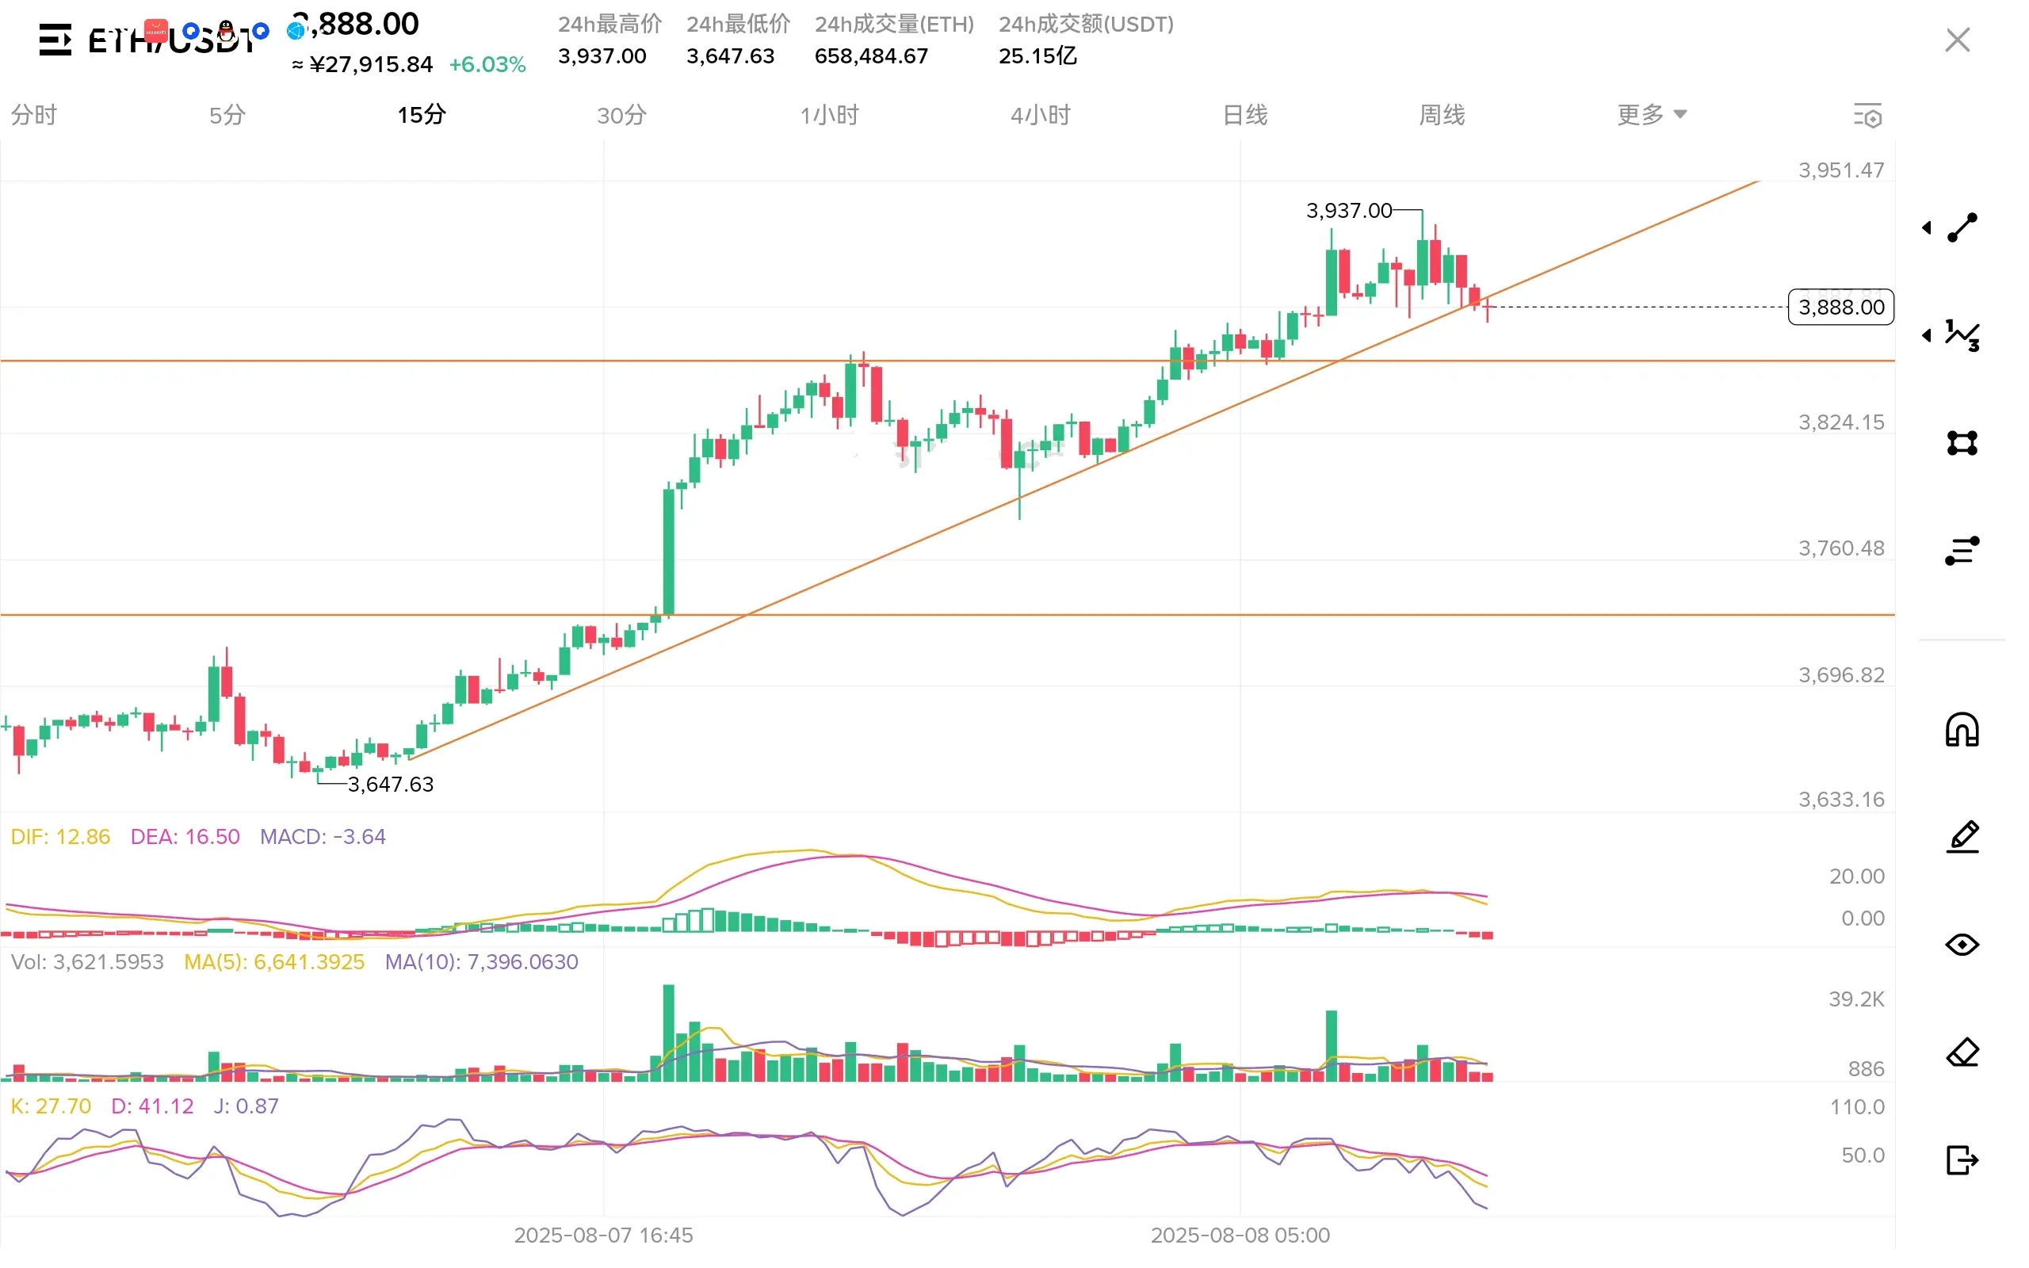Screen dimensions: 2029x1268
Task: Close the chart view with X
Action: click(x=1957, y=40)
